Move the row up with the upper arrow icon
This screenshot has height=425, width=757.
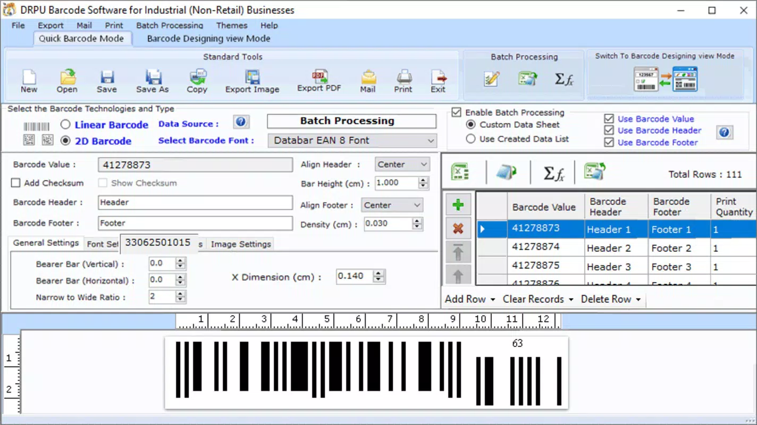458,252
